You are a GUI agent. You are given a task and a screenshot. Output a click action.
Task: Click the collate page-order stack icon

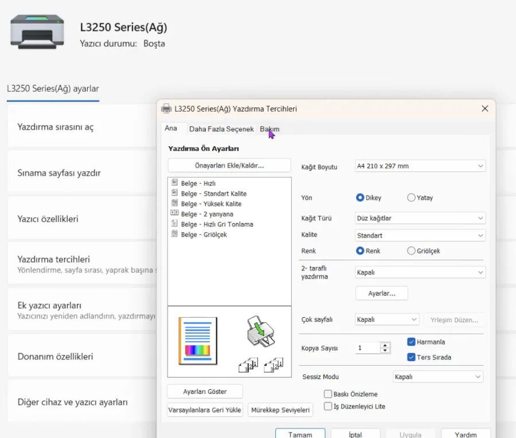click(x=248, y=365)
